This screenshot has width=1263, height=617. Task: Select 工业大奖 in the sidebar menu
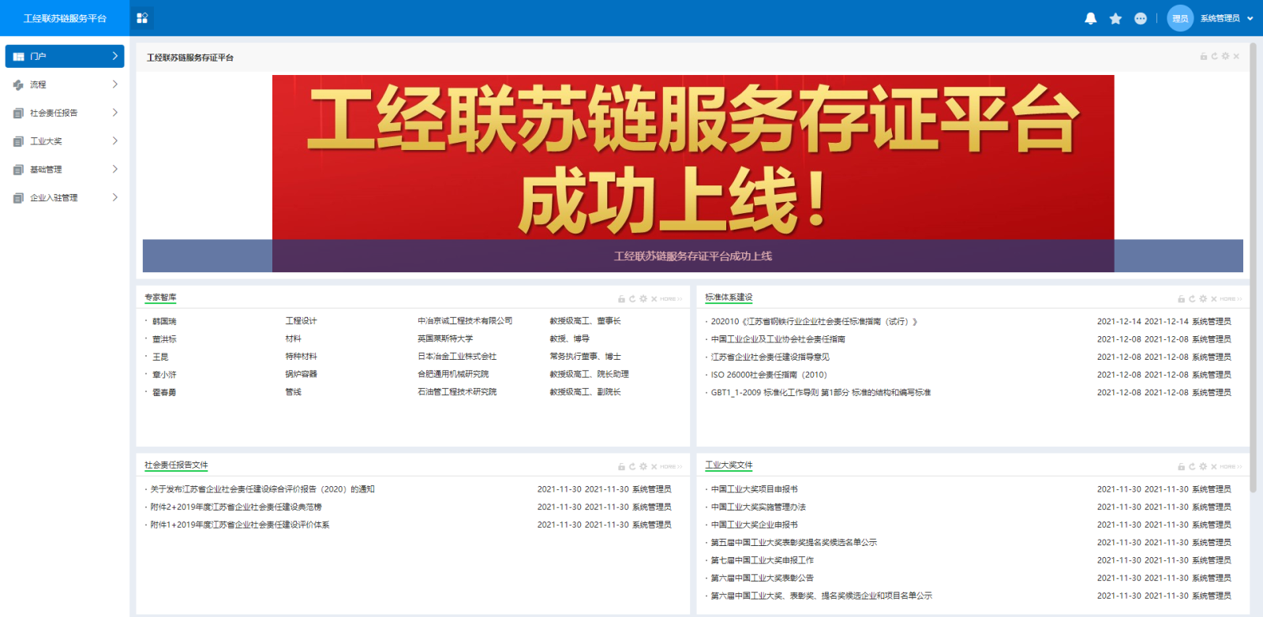click(x=65, y=141)
